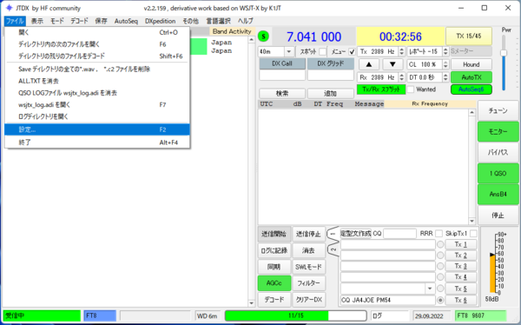Click the DX Call input field

[x=282, y=76]
